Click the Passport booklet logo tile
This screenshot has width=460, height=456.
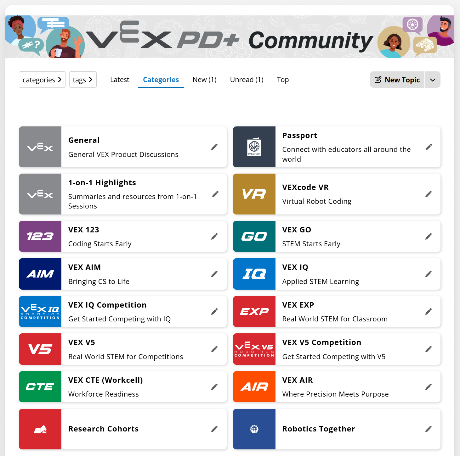[254, 147]
